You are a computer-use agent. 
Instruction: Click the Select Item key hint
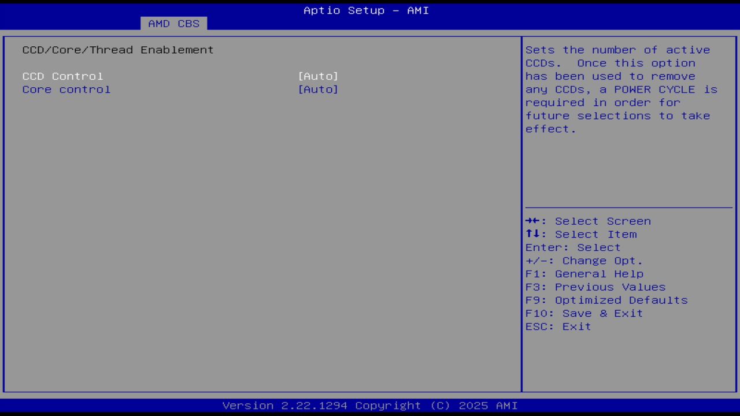point(581,235)
